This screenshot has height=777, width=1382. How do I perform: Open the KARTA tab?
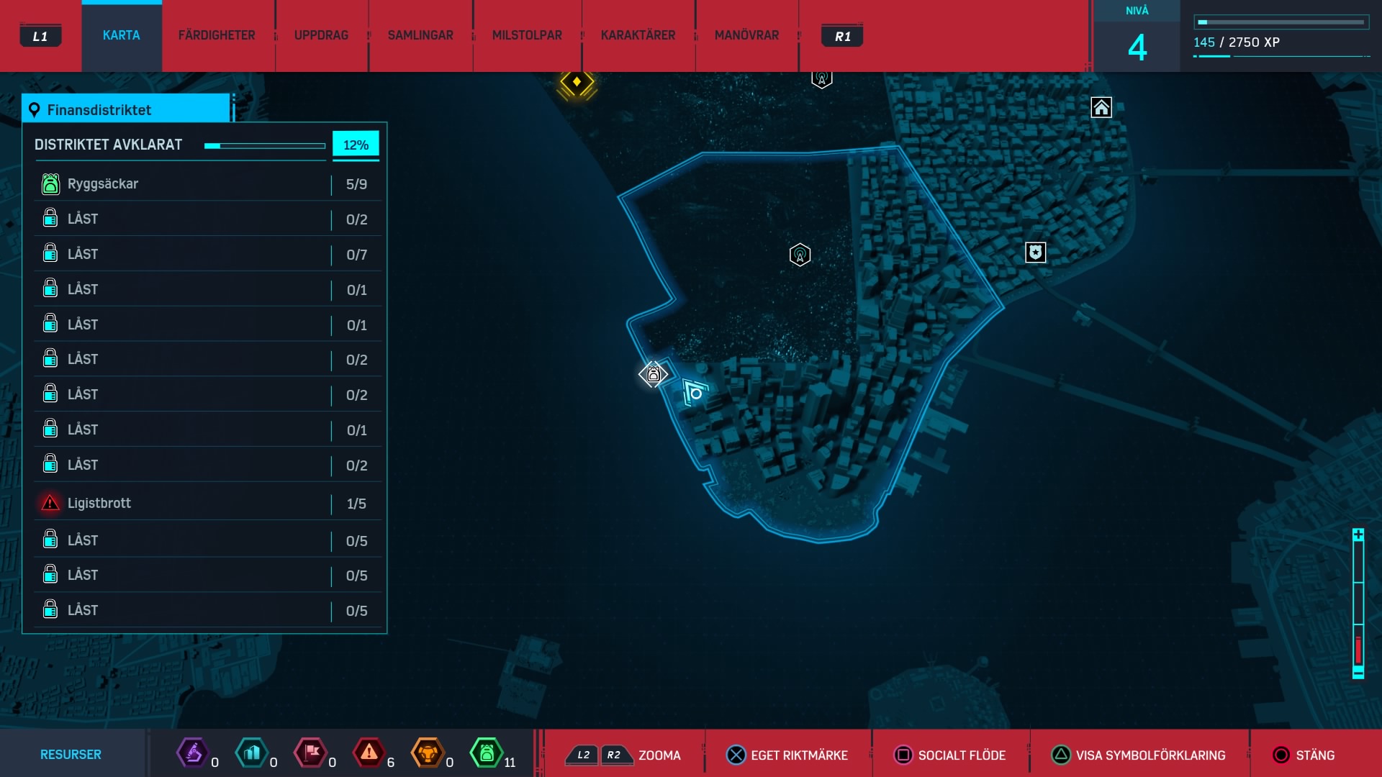pos(122,35)
